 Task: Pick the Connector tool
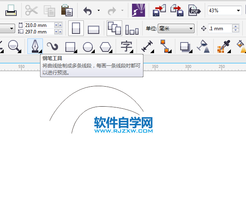[x=165, y=46]
